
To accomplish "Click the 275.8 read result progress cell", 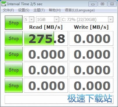I will pos(46,38).
